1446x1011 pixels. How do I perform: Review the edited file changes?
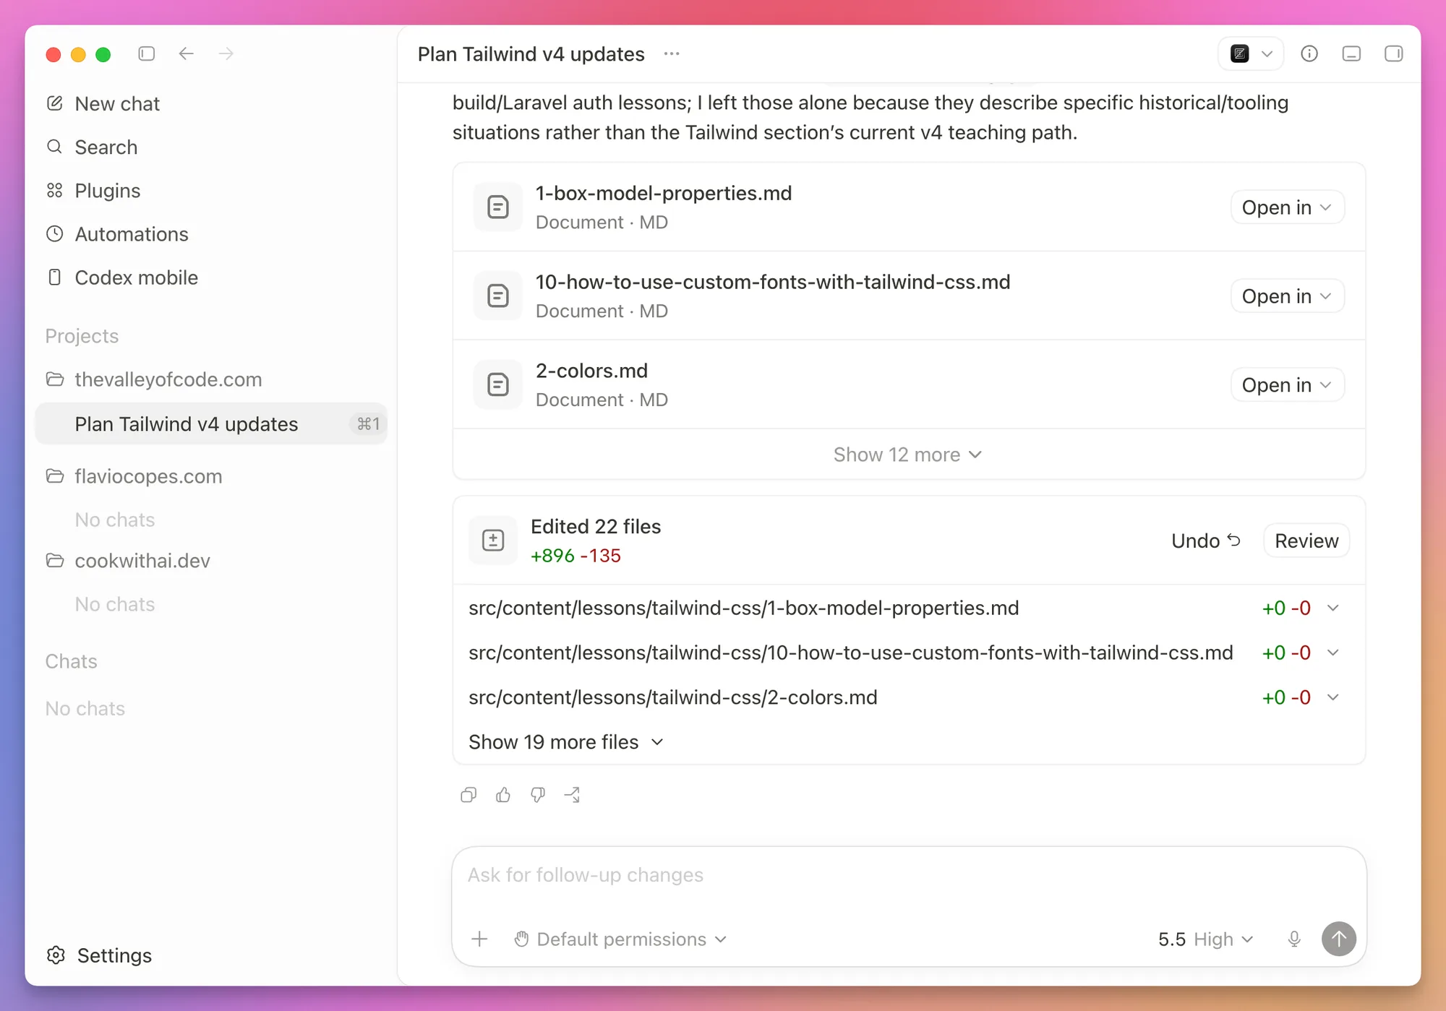click(x=1306, y=541)
